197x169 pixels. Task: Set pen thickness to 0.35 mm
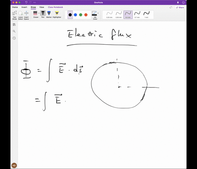pyautogui.click(x=119, y=15)
